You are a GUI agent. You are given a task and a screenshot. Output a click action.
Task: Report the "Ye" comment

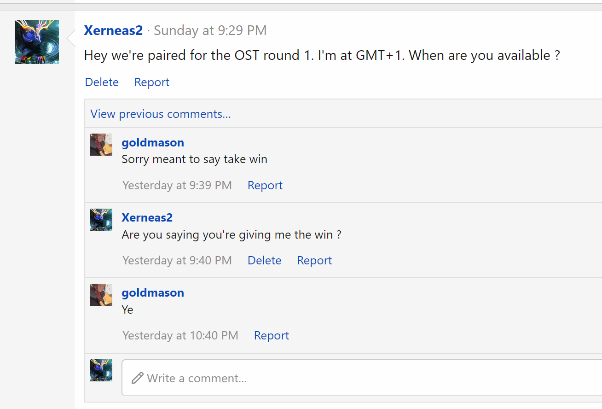(271, 335)
